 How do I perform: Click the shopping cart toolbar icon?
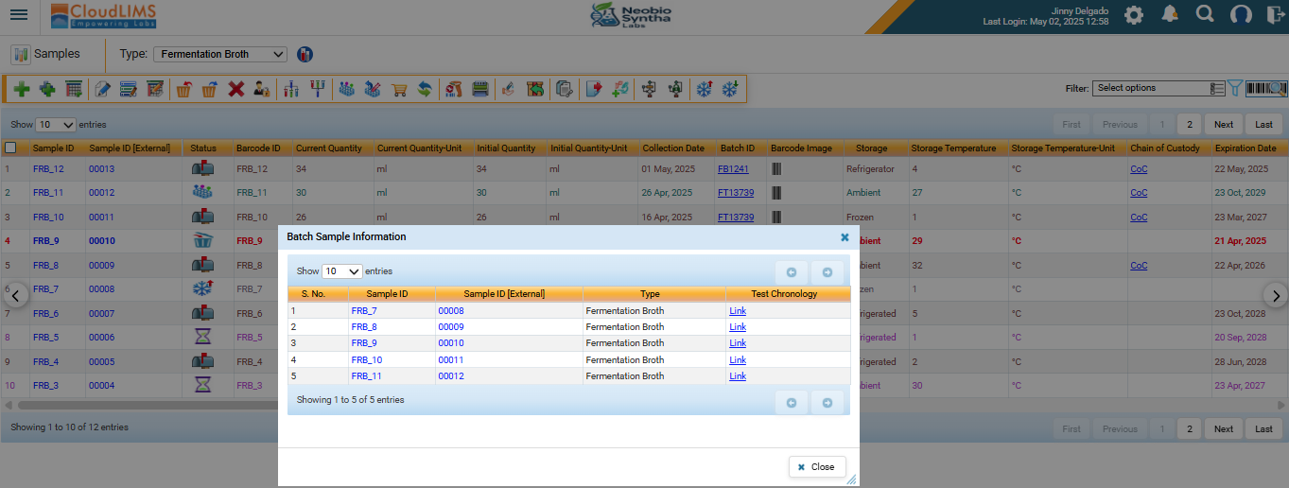(399, 89)
